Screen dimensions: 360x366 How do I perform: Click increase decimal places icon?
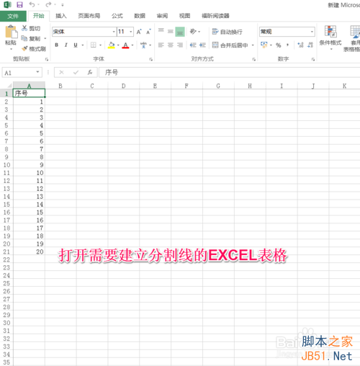click(x=300, y=45)
